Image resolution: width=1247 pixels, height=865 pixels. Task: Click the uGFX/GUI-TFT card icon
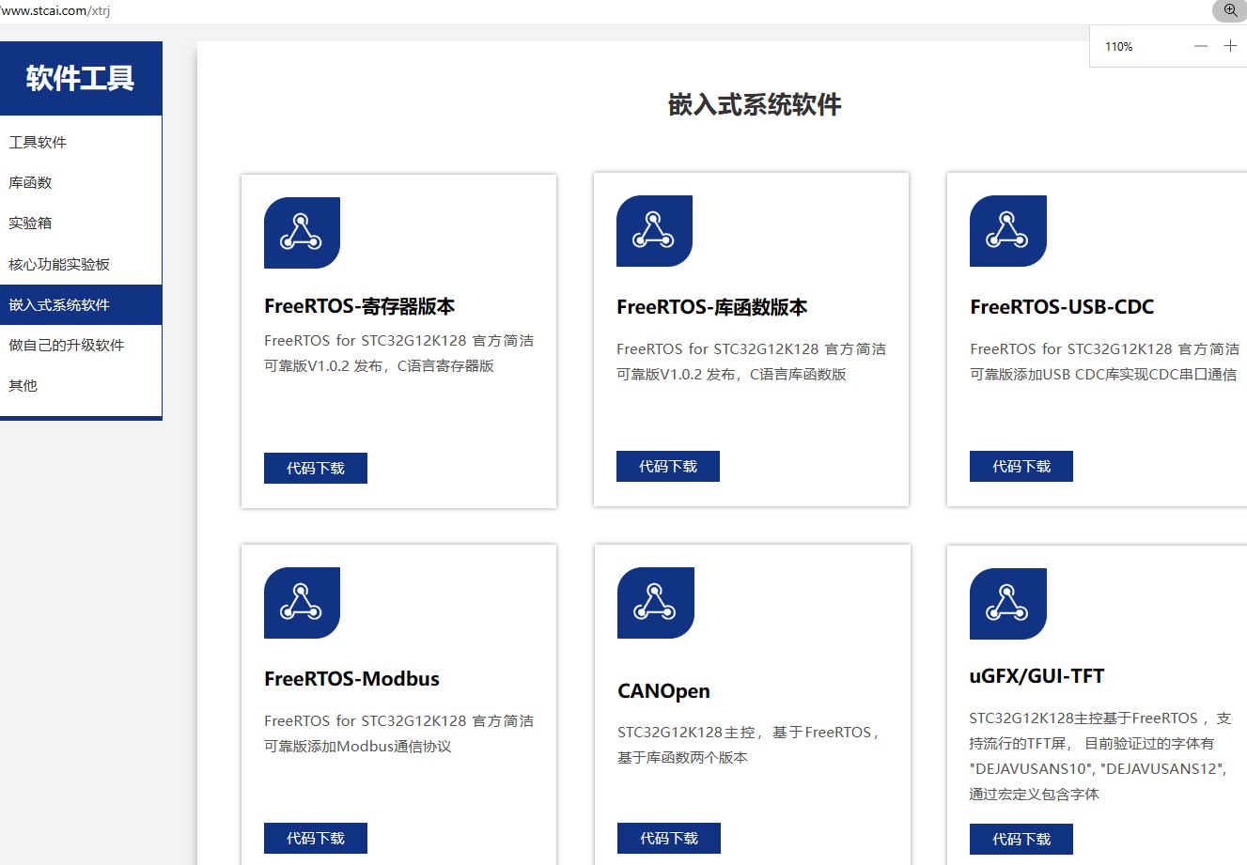tap(1007, 604)
